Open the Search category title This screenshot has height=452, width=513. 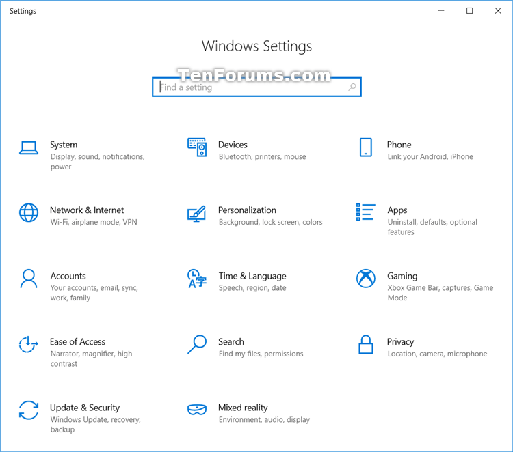pyautogui.click(x=231, y=341)
